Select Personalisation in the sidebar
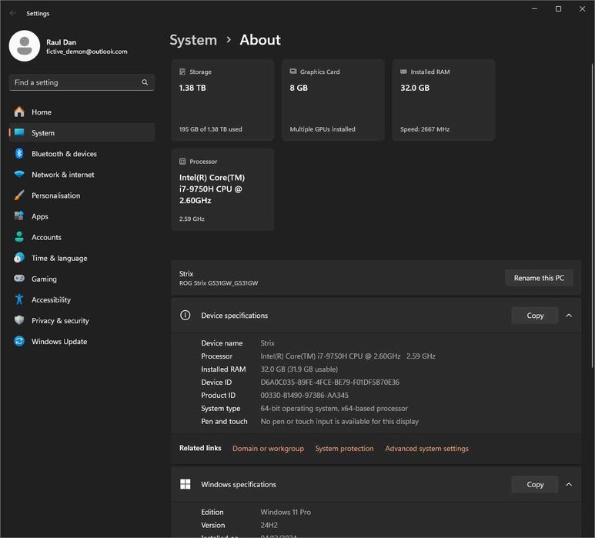The width and height of the screenshot is (595, 538). (82, 195)
